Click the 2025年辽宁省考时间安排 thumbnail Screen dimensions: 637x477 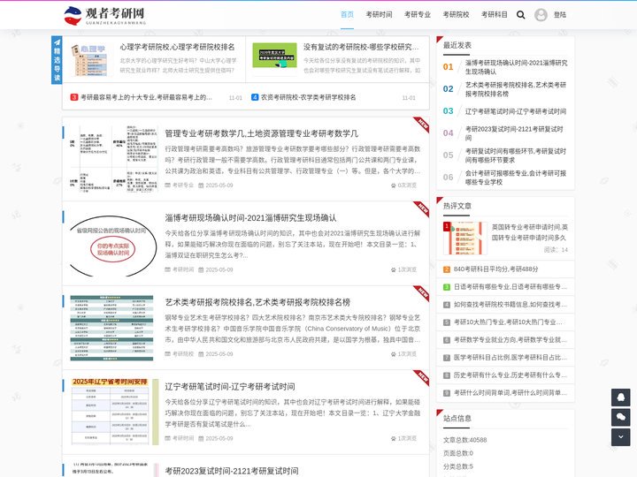[x=114, y=412]
